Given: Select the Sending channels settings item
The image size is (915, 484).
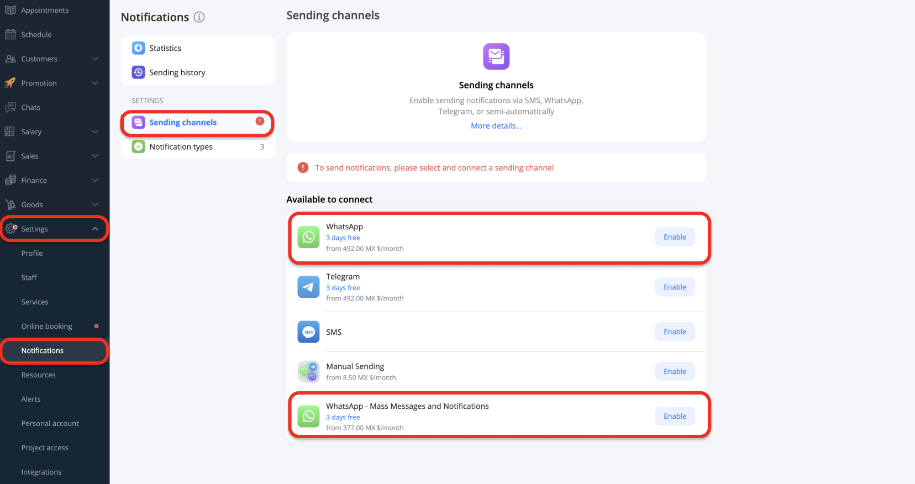Looking at the screenshot, I should pos(198,122).
